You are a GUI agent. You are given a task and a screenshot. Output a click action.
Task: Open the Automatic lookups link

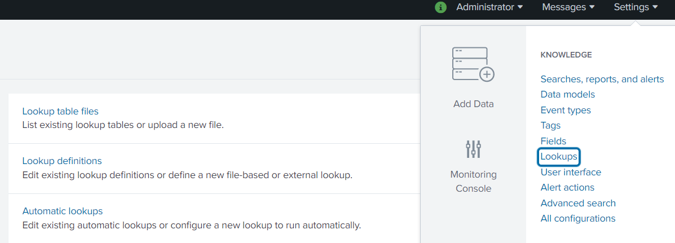click(63, 211)
